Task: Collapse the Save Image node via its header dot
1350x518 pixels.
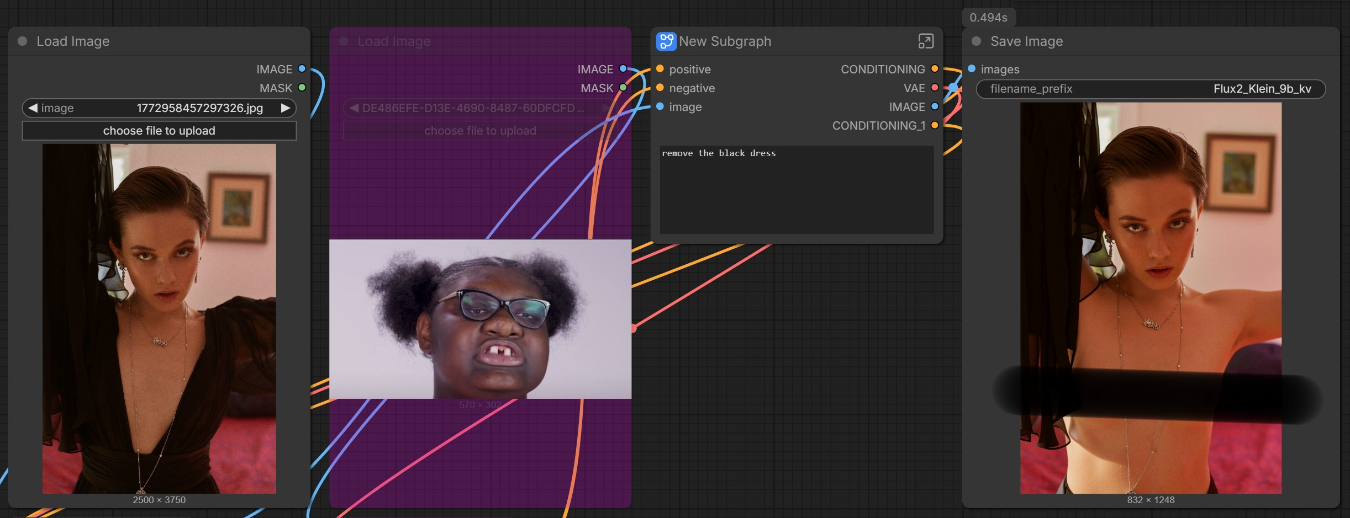Action: [976, 41]
